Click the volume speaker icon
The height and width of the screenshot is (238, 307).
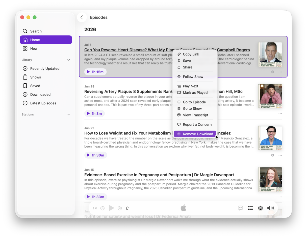pos(270,208)
